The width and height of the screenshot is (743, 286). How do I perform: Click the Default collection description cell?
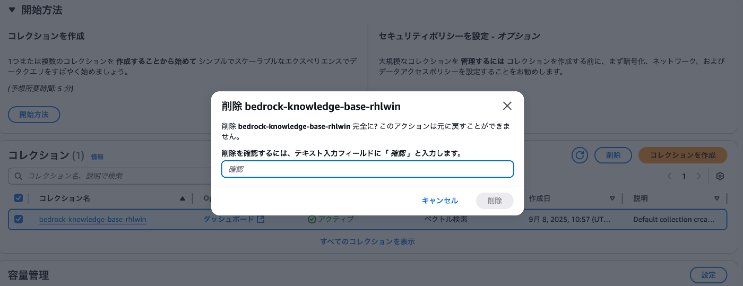click(673, 219)
